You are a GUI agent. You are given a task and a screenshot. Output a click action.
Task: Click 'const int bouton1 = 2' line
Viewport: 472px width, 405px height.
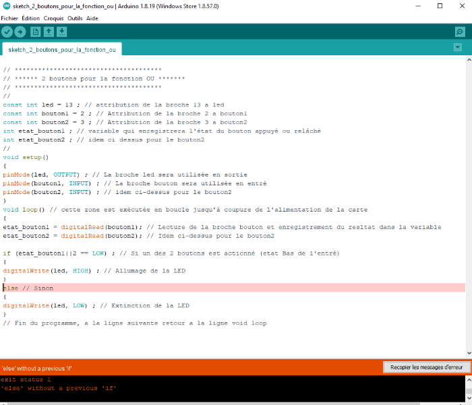(125, 113)
